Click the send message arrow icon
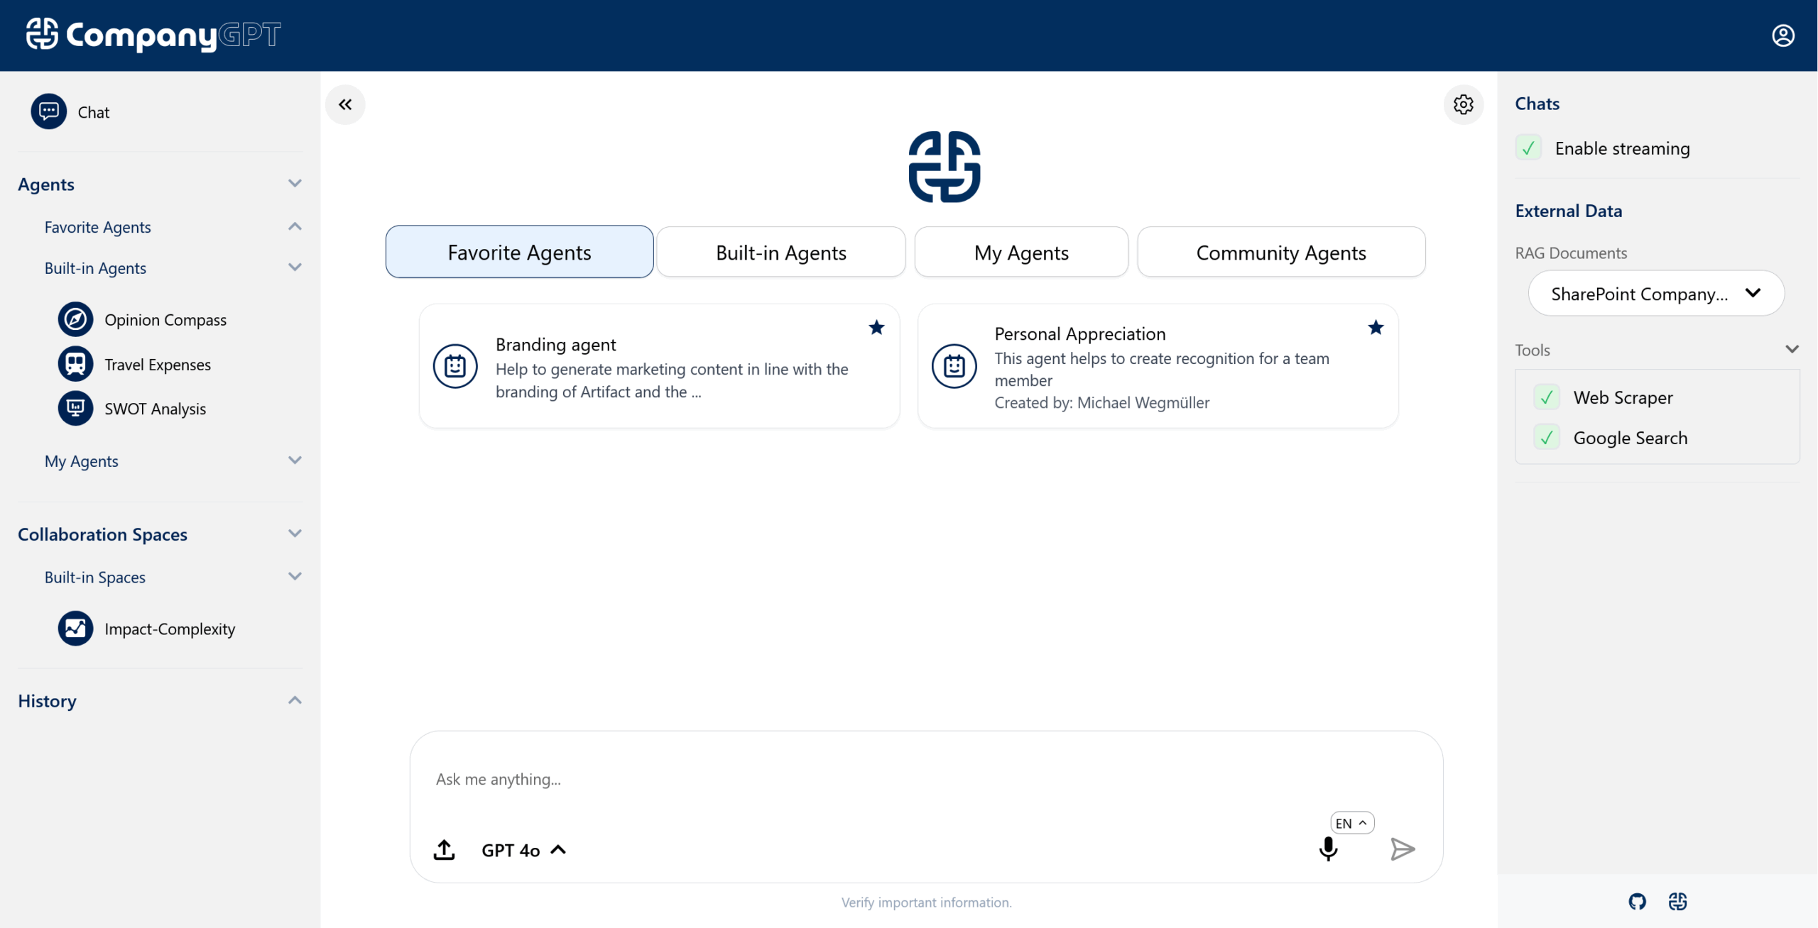Image resolution: width=1818 pixels, height=928 pixels. 1402,849
